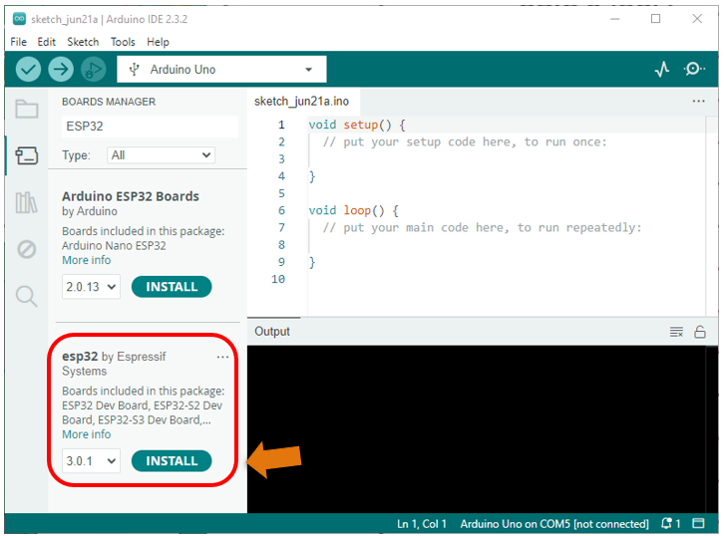Open the Sketch menu
Screen dimensions: 724x536
click(x=83, y=42)
